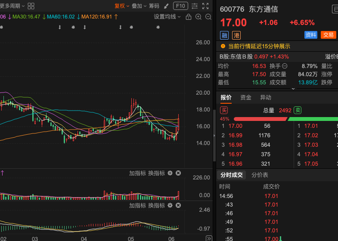
Task: Select the 分价表 tab
Action: coord(260,175)
